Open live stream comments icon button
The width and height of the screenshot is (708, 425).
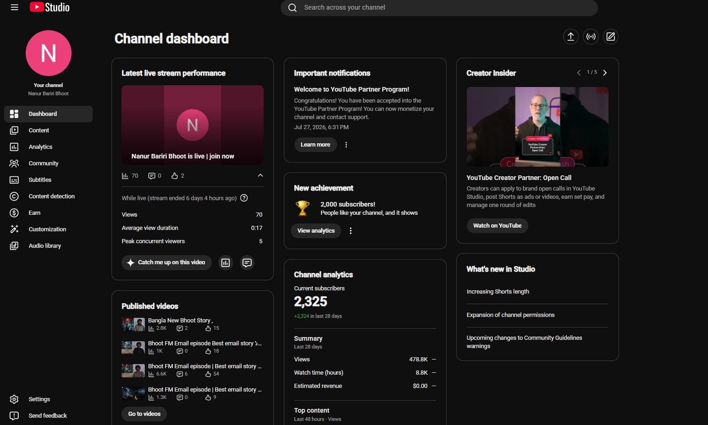pos(247,262)
